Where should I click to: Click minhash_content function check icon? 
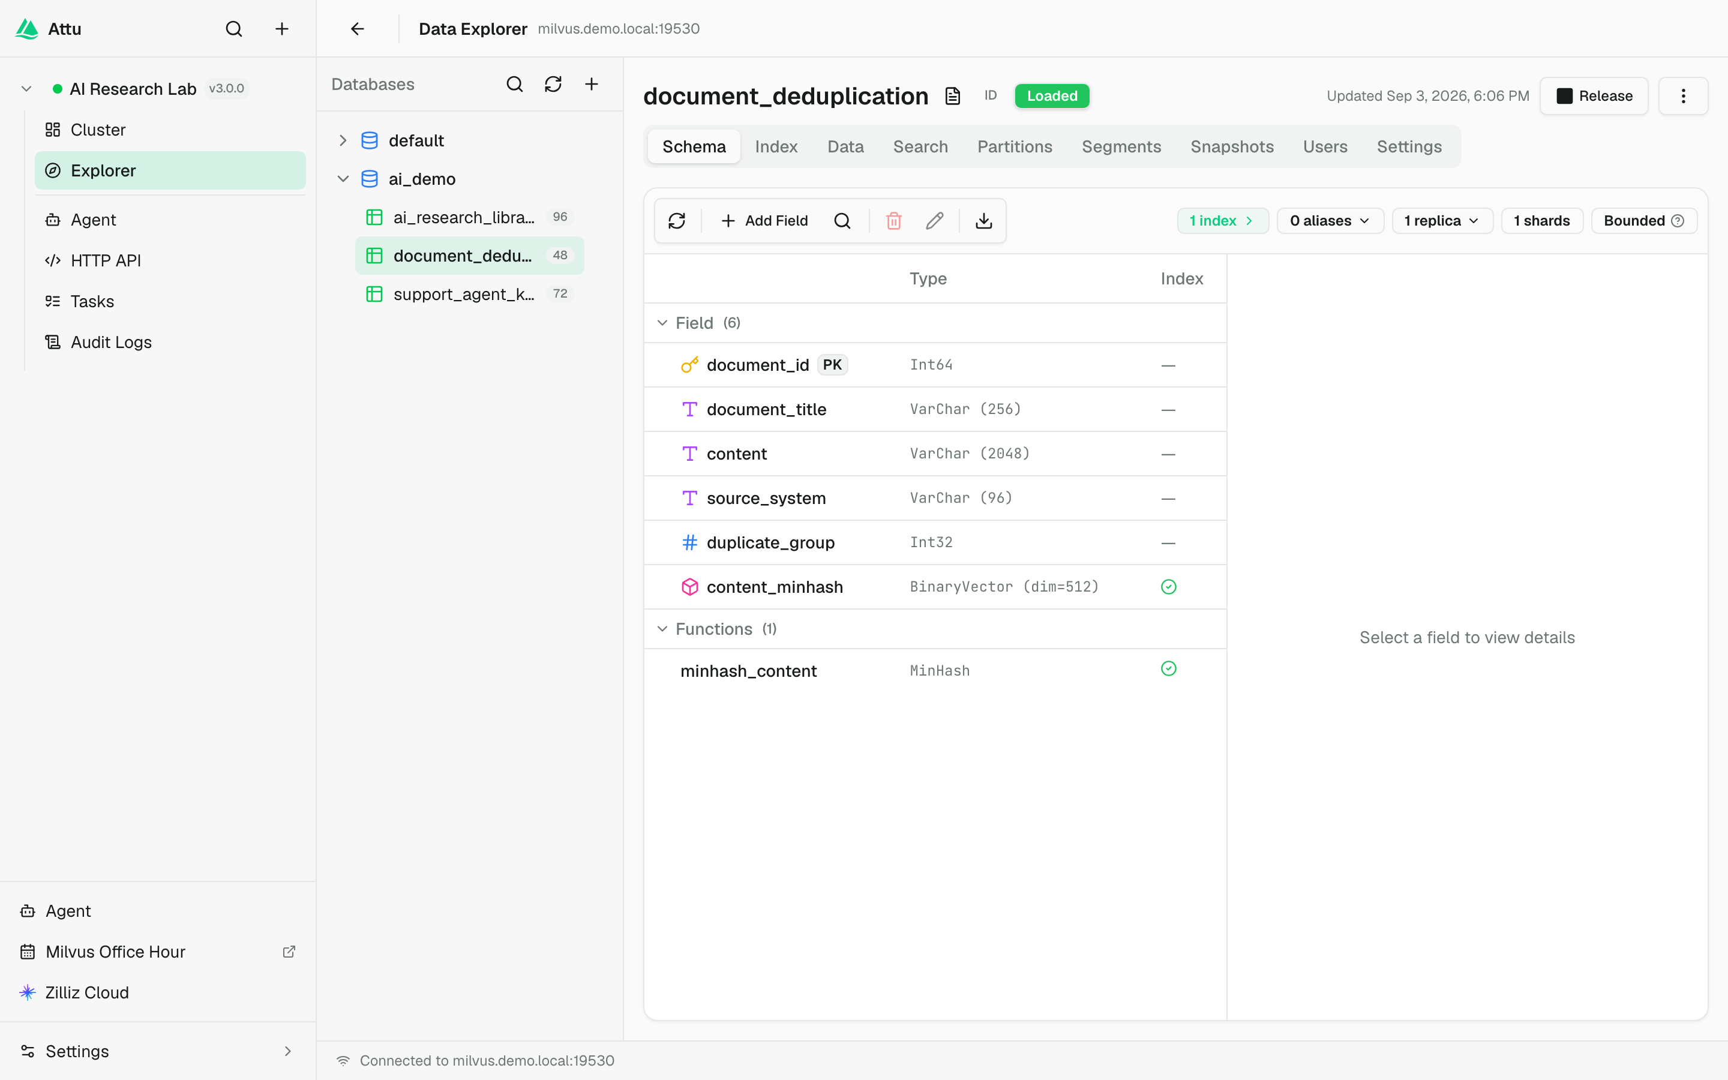click(1169, 668)
